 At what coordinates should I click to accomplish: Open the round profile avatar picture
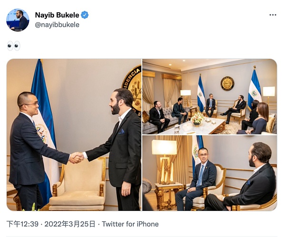[x=18, y=20]
